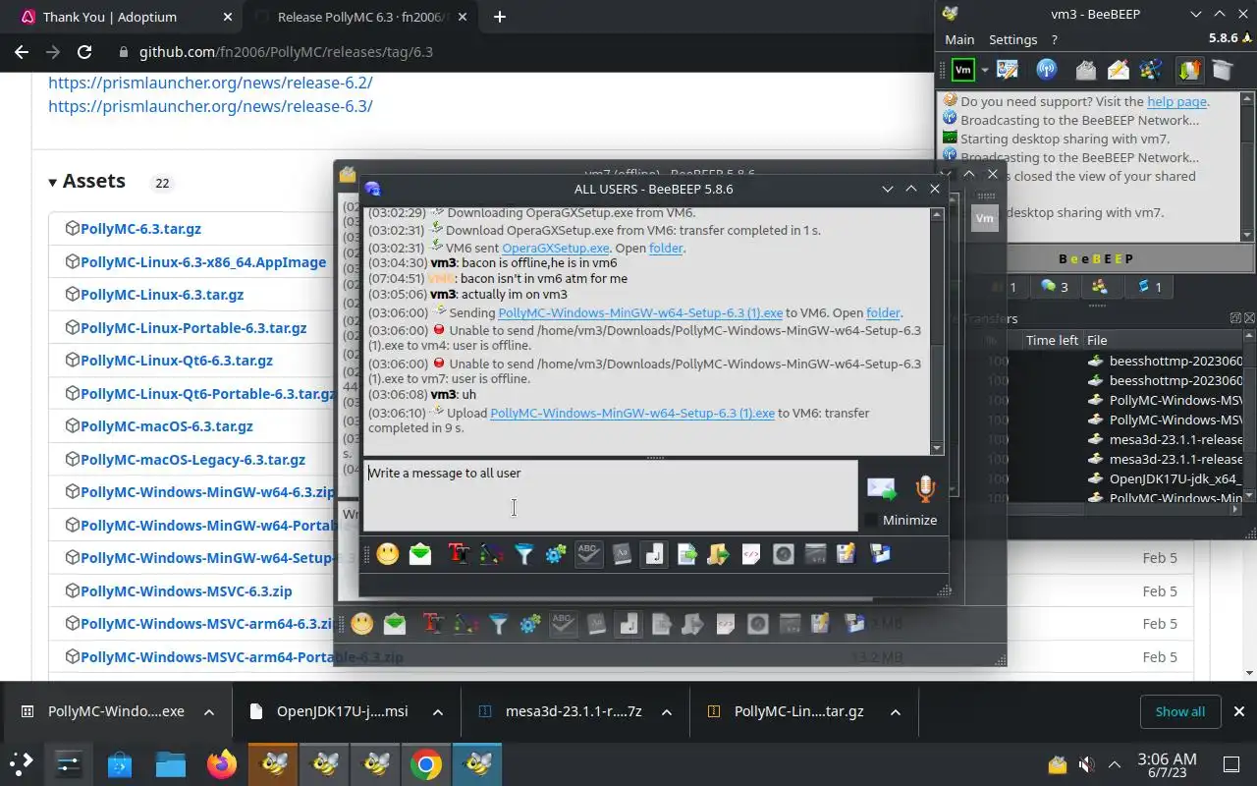Record a voice message with the microphone icon
The height and width of the screenshot is (786, 1257).
[925, 488]
